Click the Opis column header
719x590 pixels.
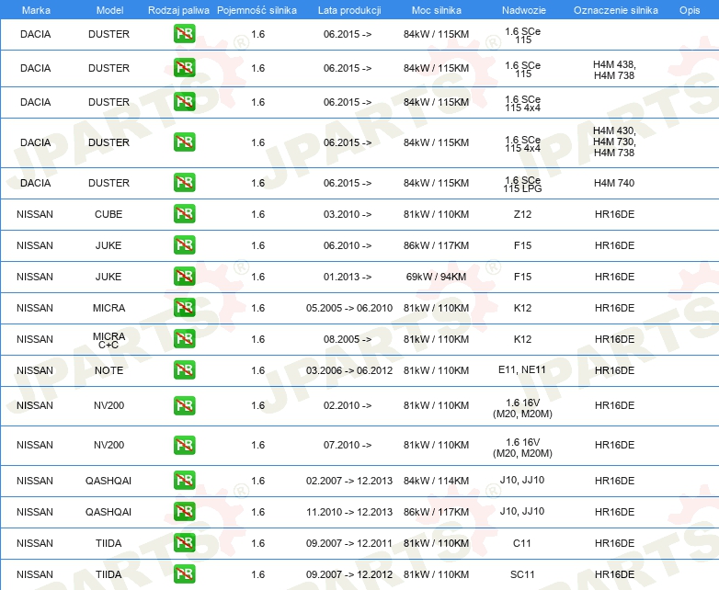(x=690, y=10)
